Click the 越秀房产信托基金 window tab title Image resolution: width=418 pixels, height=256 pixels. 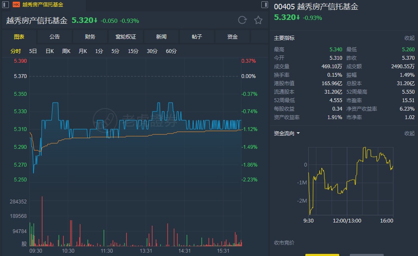(x=43, y=5)
